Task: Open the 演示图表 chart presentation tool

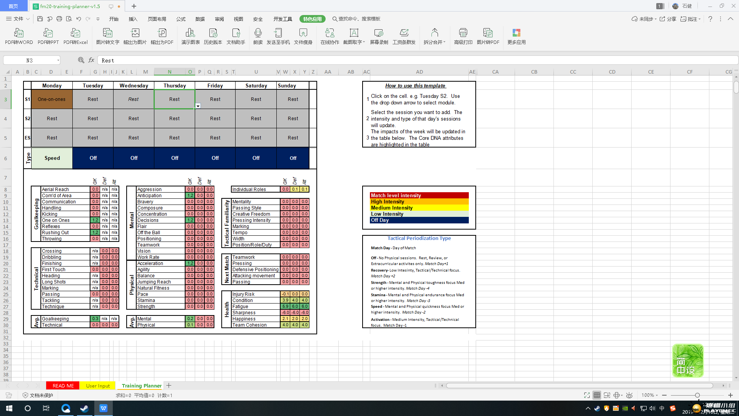Action: (x=191, y=37)
